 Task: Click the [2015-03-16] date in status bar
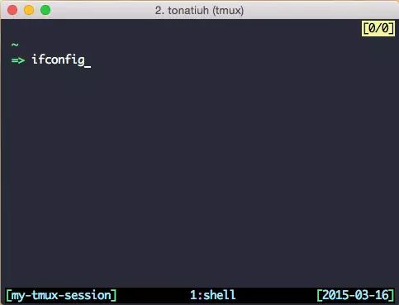356,295
